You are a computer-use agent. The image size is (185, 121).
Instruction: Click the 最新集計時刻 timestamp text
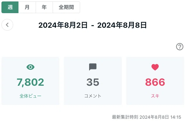click(146, 117)
